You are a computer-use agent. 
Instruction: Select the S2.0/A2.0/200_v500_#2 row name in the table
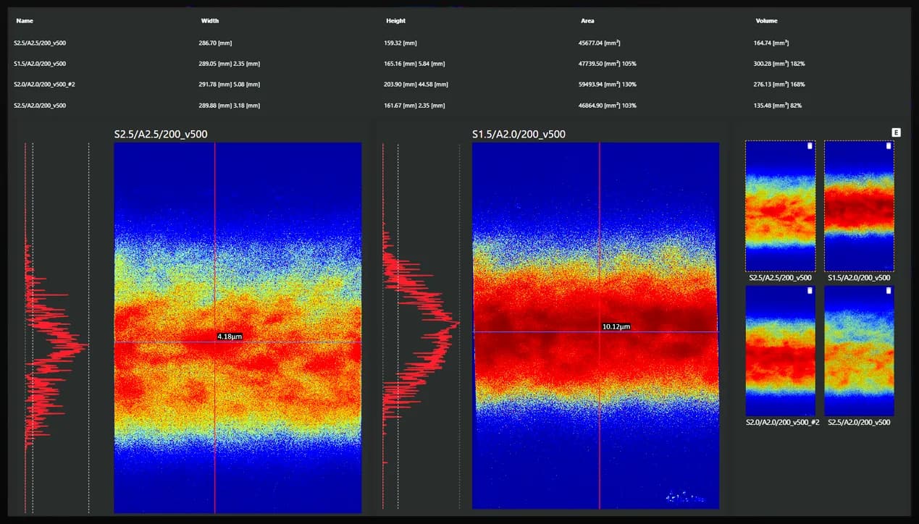(x=45, y=85)
